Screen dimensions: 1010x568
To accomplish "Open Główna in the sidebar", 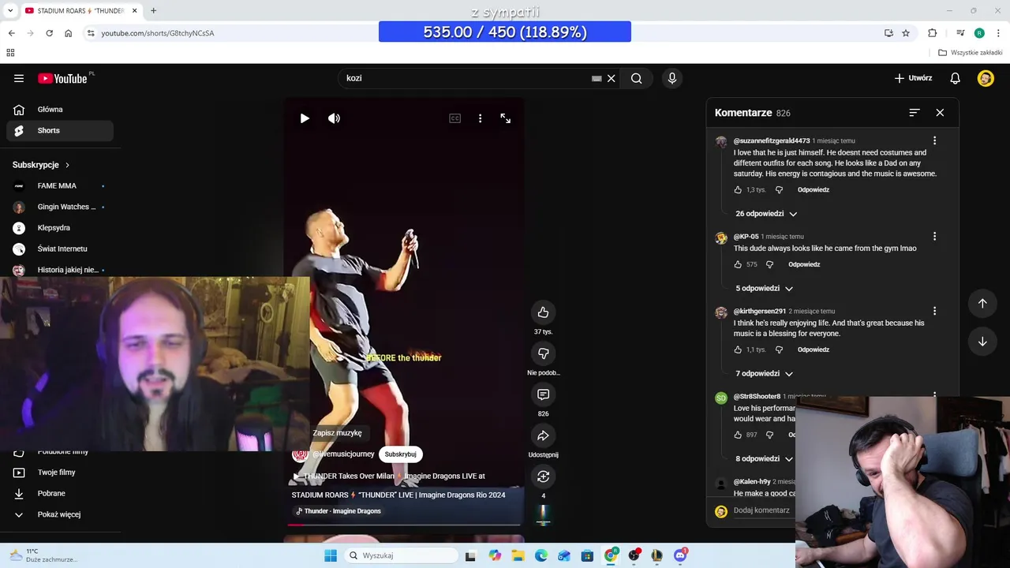I will [60, 110].
